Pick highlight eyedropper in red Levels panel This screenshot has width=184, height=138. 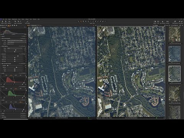tap(23, 84)
